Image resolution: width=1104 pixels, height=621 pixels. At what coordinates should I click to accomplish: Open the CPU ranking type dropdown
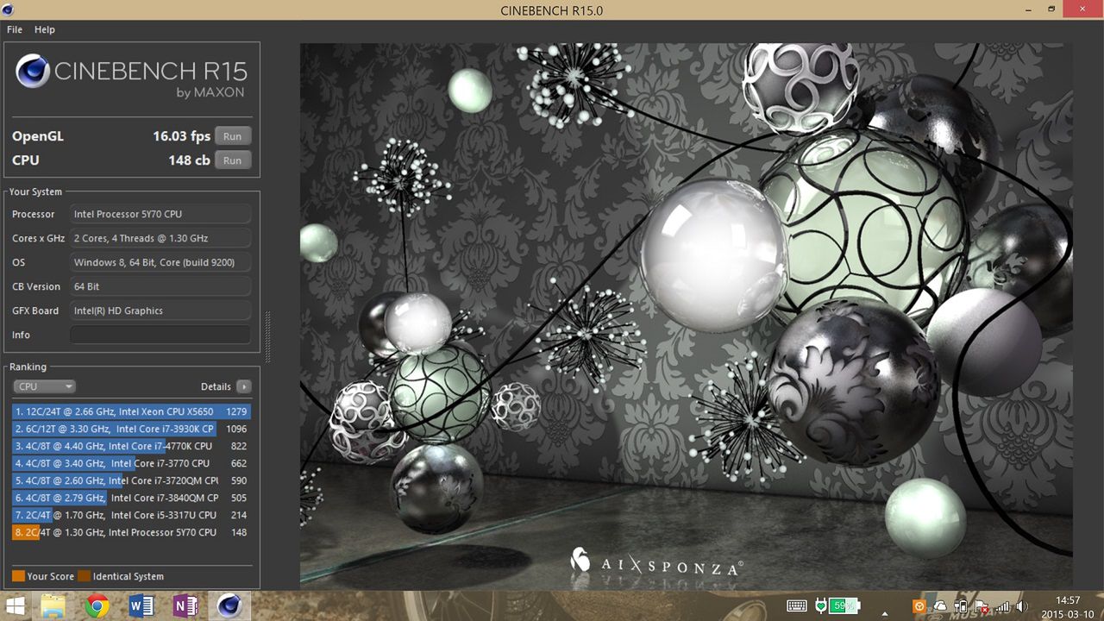click(x=44, y=386)
